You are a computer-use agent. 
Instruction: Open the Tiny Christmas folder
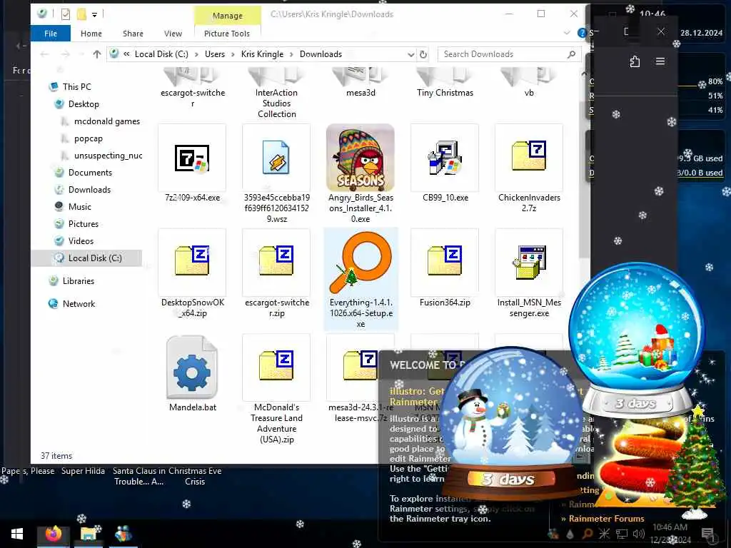(445, 83)
